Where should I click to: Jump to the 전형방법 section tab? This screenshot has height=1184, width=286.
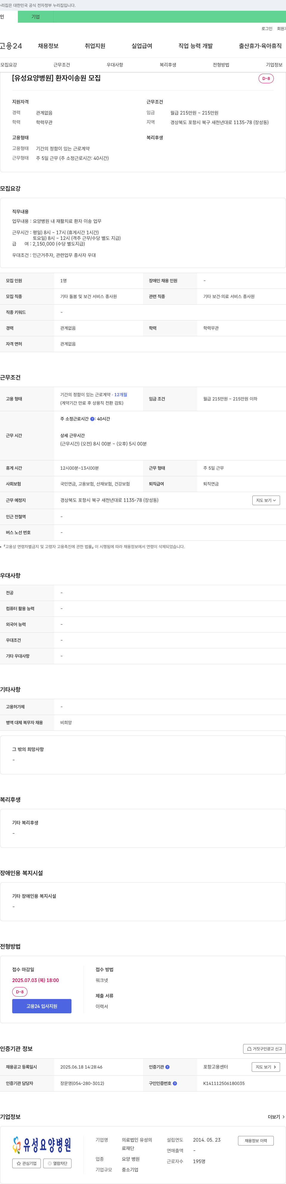[221, 65]
